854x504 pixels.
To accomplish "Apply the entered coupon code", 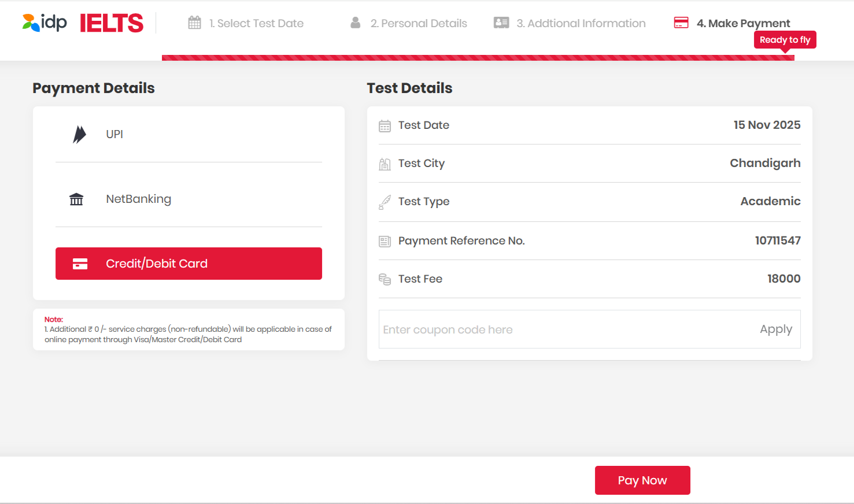I will point(776,328).
